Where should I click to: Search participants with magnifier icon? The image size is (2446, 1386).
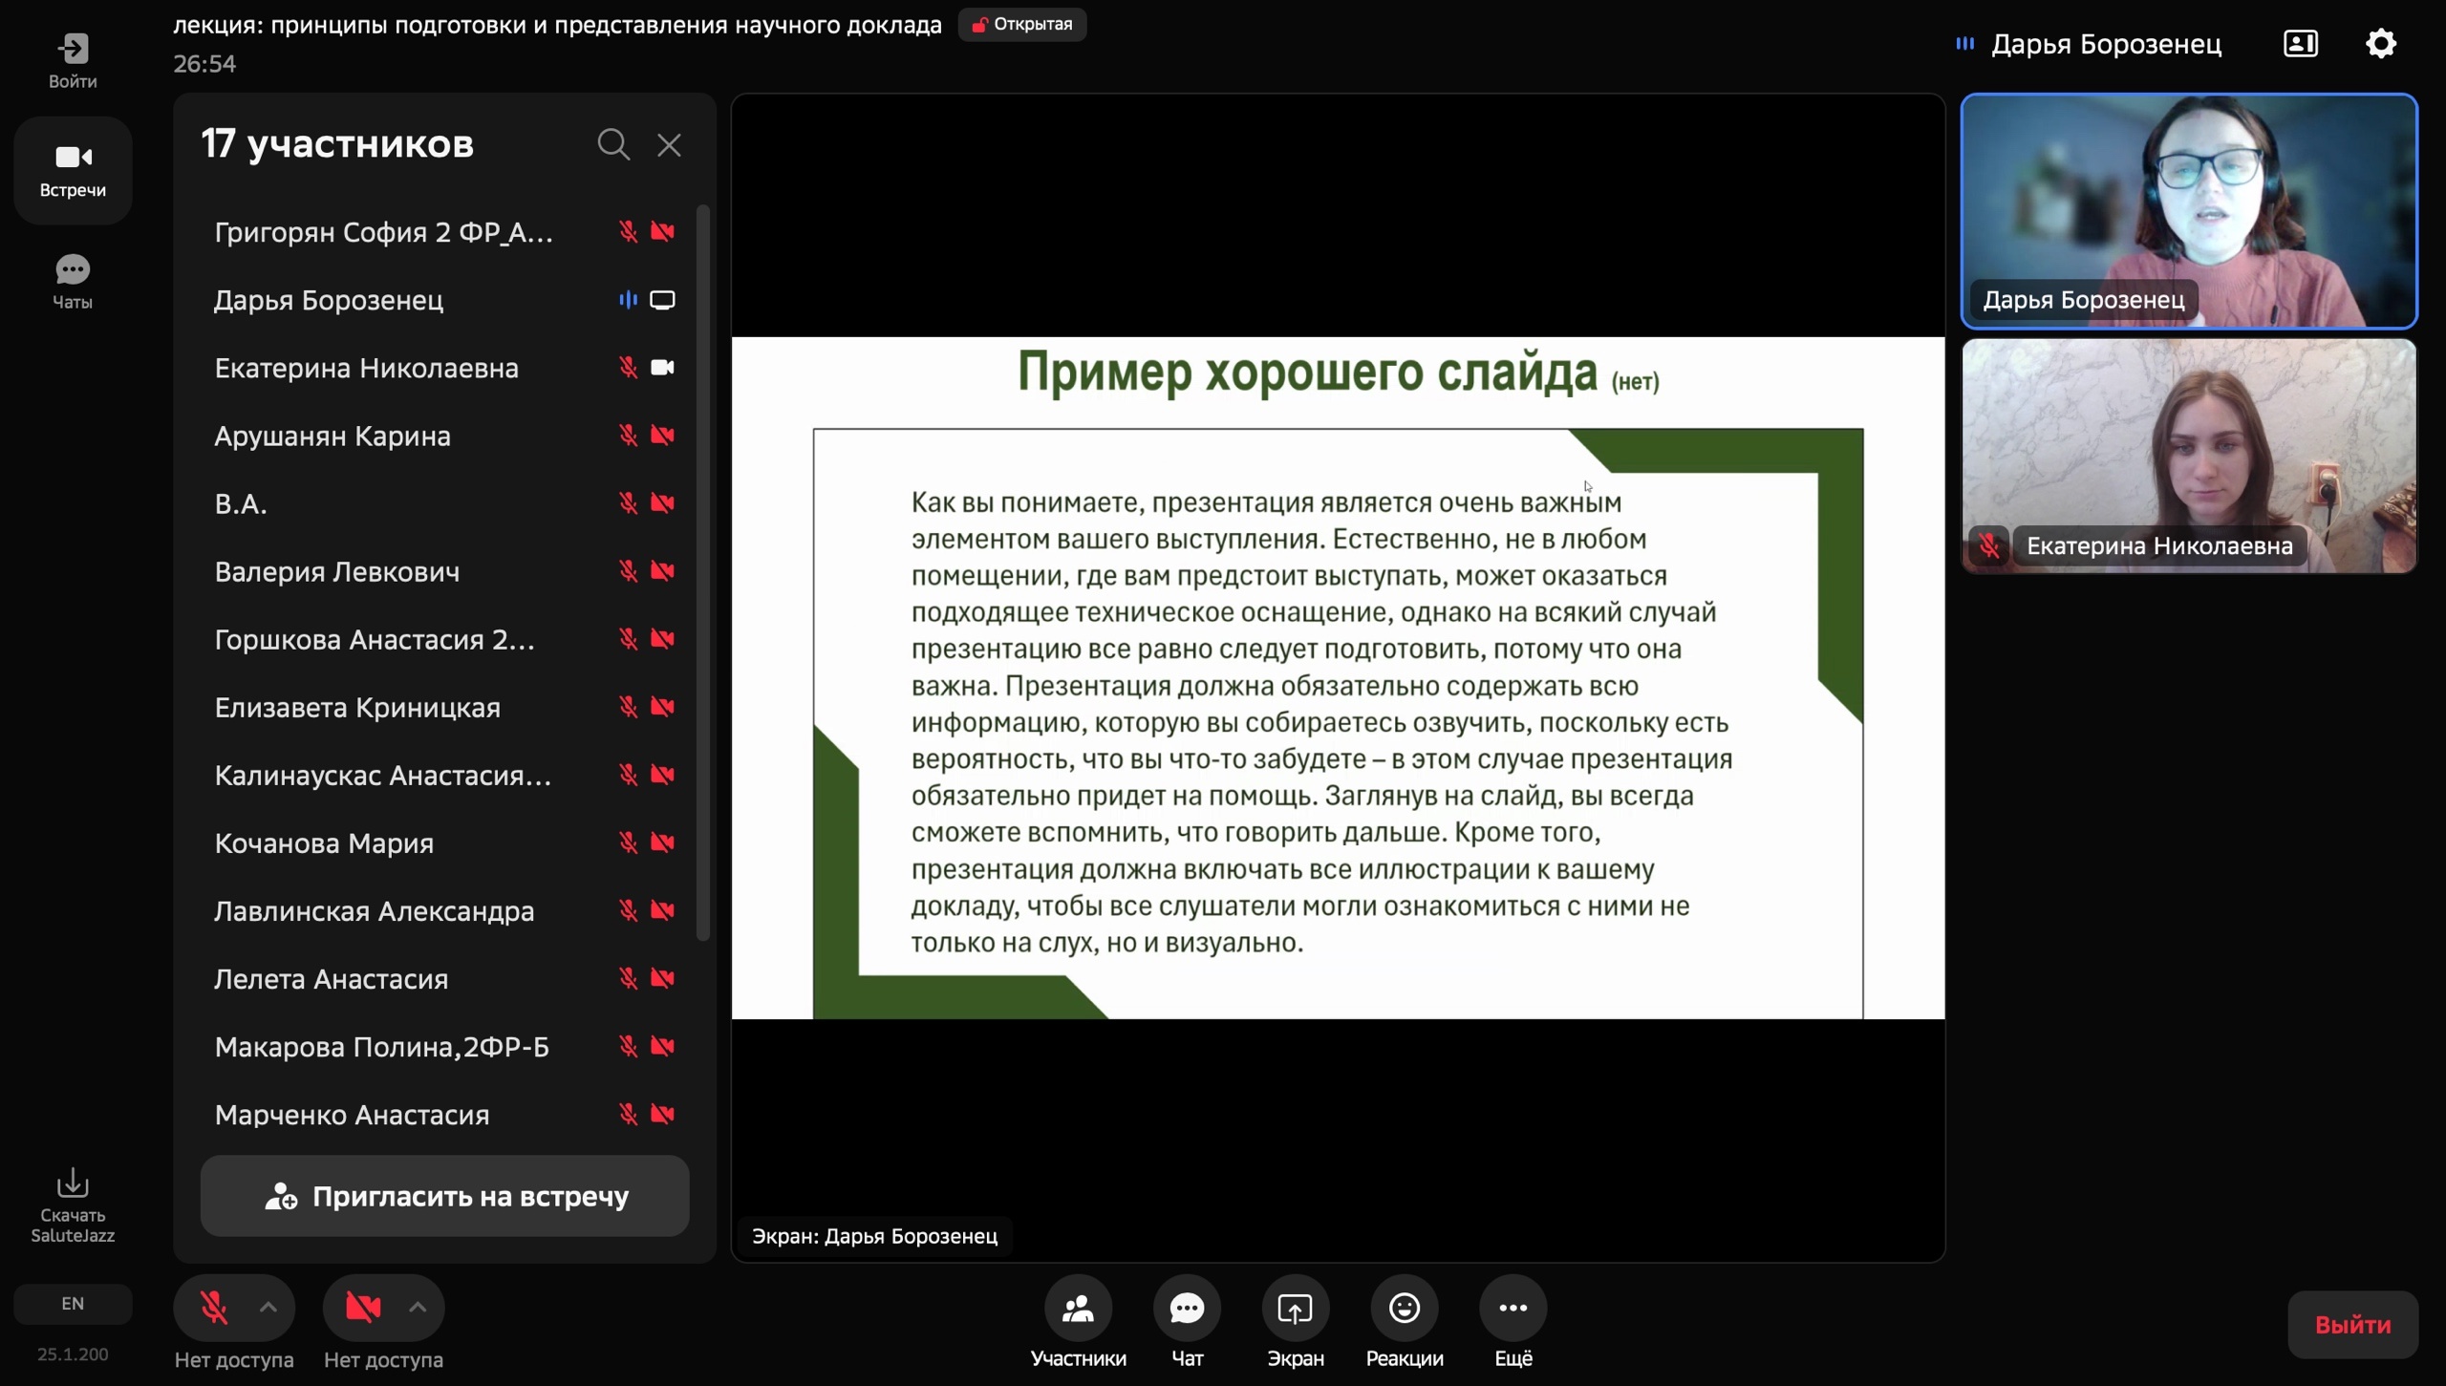coord(613,144)
